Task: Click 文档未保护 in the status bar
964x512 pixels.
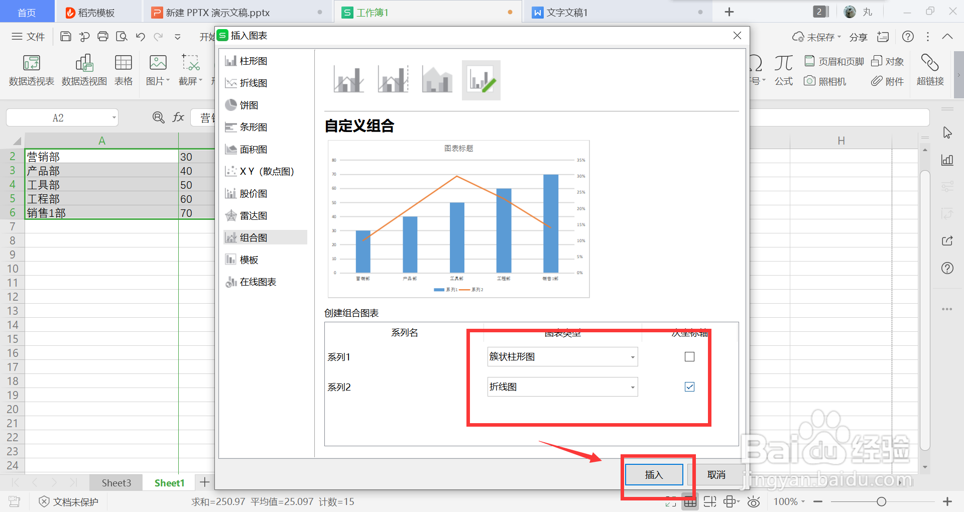Action: pos(69,502)
